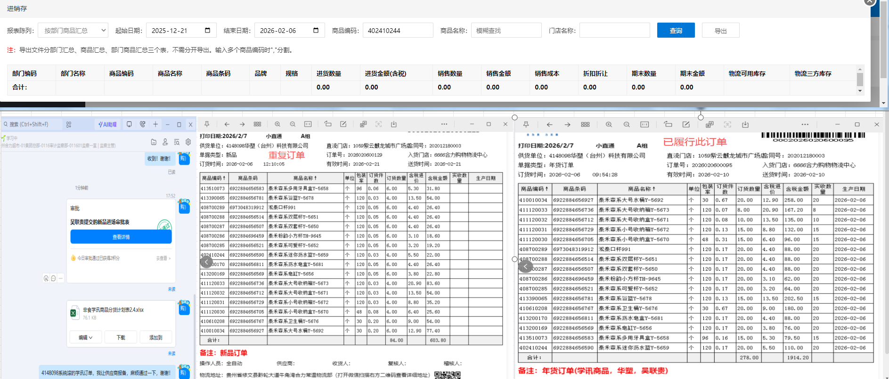
Task: Save the right order image via download icon
Action: point(745,125)
